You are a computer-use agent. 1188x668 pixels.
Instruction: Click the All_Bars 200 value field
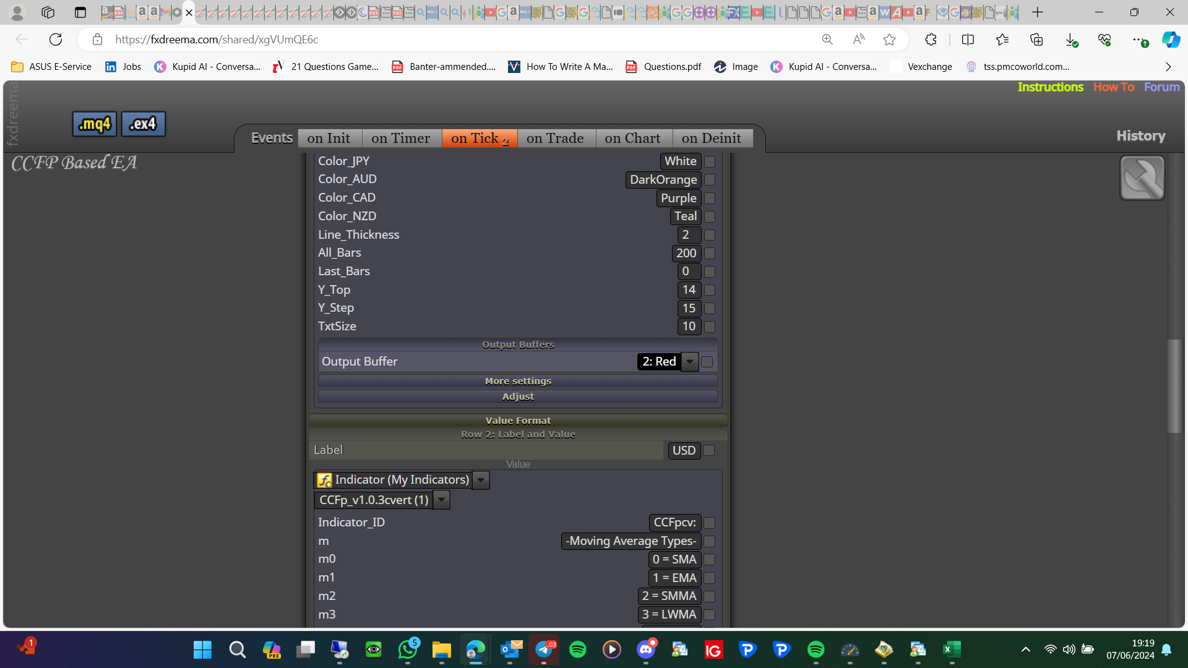click(x=686, y=254)
